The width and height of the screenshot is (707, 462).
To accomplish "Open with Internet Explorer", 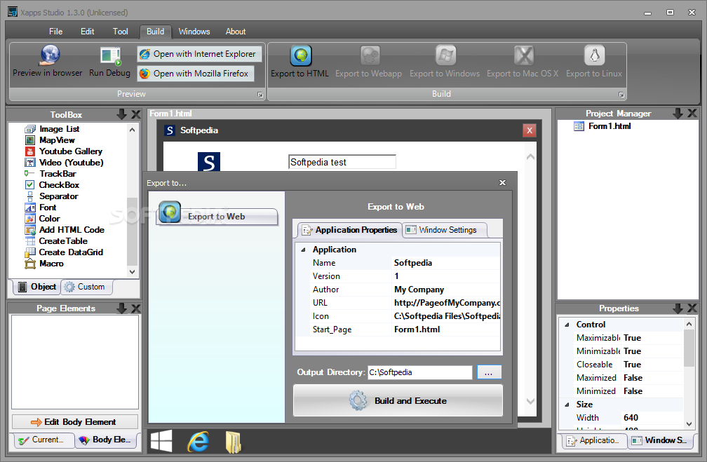I will [x=199, y=54].
